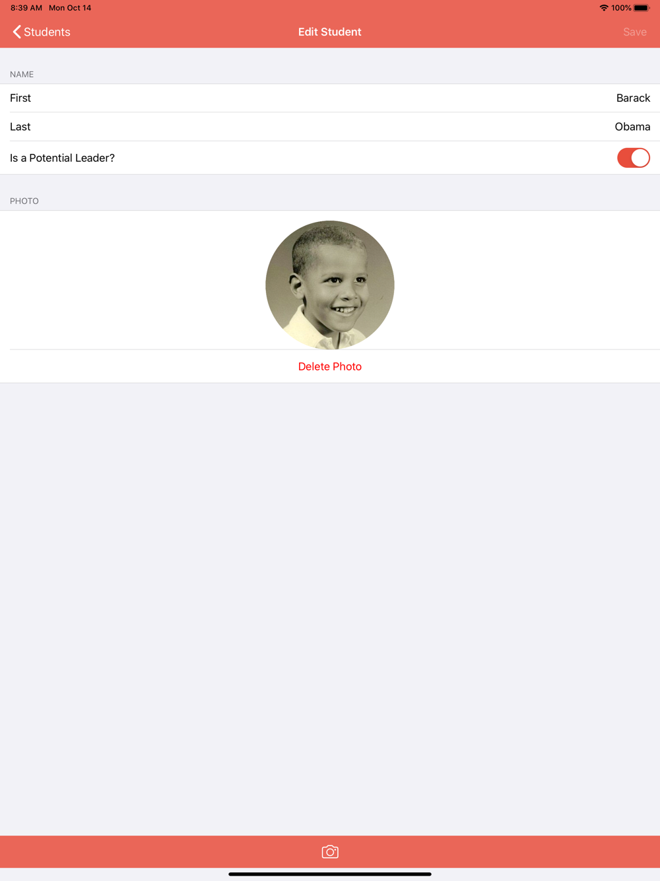
Task: Toggle the Potential Leader switch off
Action: click(634, 158)
